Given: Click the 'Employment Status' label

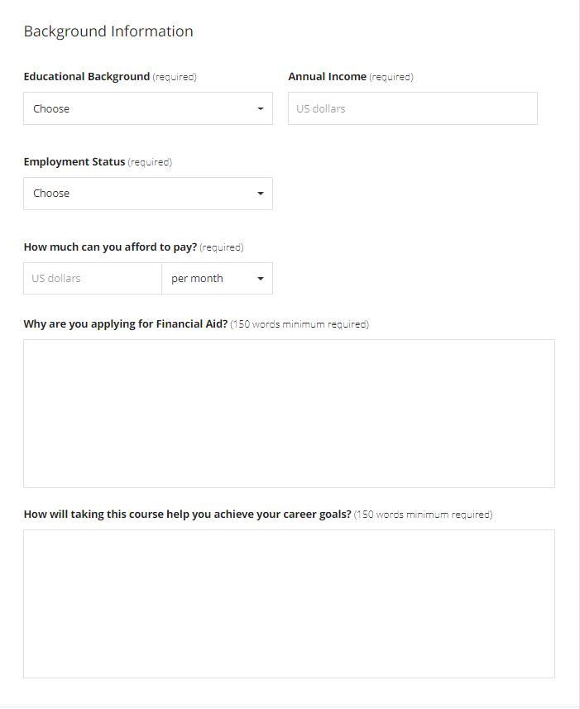Looking at the screenshot, I should tap(74, 162).
